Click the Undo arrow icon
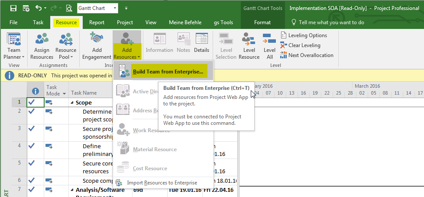The height and width of the screenshot is (197, 424). click(x=39, y=8)
